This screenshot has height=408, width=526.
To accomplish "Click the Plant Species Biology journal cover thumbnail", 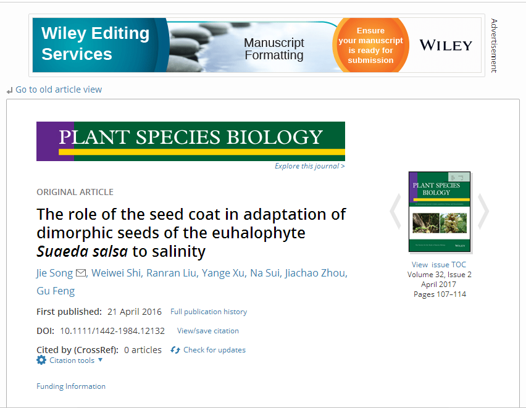I will (x=439, y=212).
